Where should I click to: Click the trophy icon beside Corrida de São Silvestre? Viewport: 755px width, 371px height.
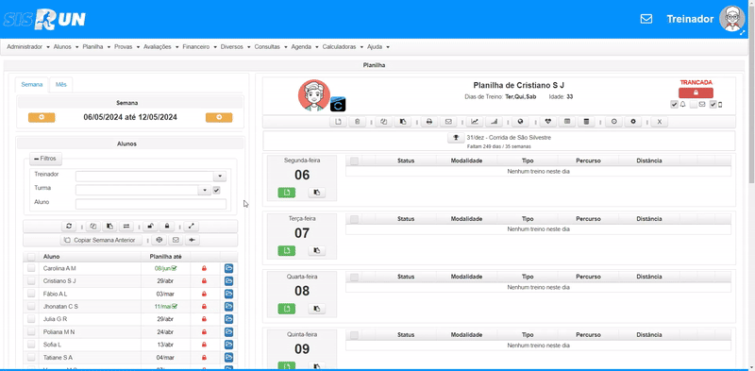click(456, 138)
